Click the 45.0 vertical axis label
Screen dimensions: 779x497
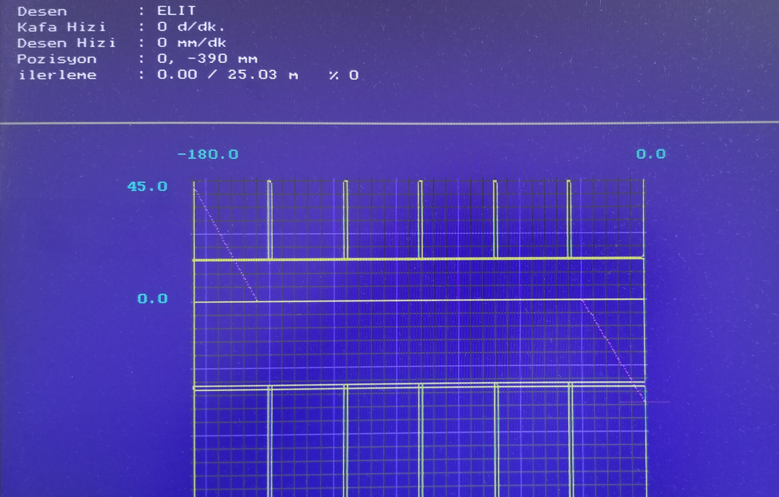(147, 187)
